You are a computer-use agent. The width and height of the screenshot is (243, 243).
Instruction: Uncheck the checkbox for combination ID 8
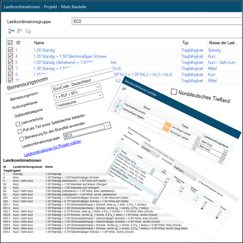(x=11, y=74)
